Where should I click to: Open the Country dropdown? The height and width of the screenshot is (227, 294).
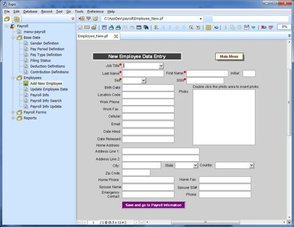pos(252,165)
